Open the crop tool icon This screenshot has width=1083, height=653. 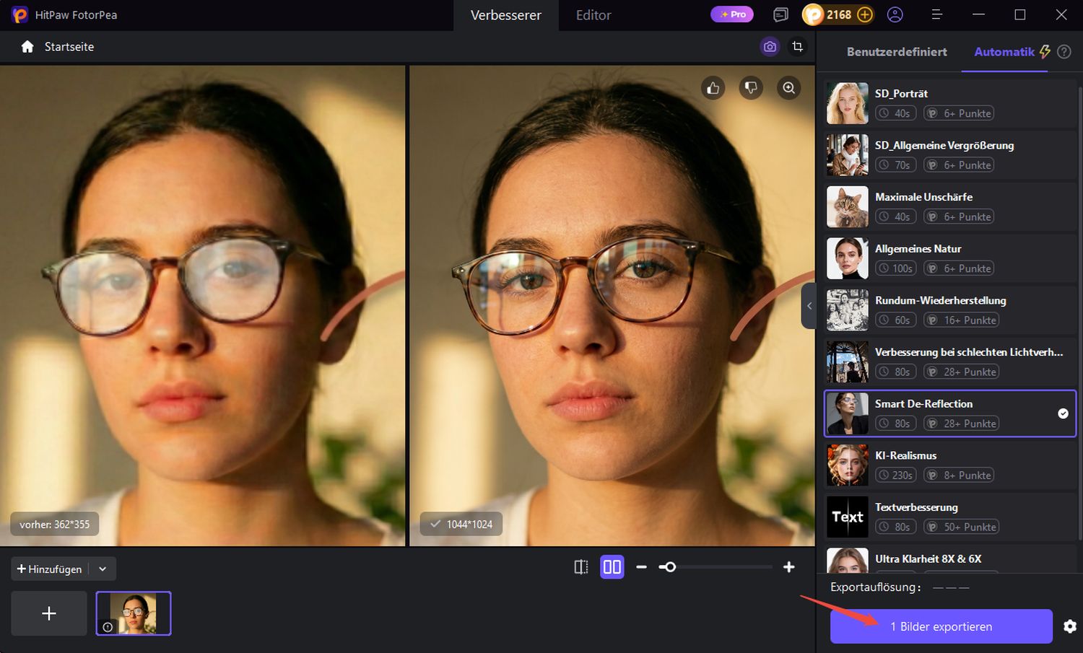797,47
